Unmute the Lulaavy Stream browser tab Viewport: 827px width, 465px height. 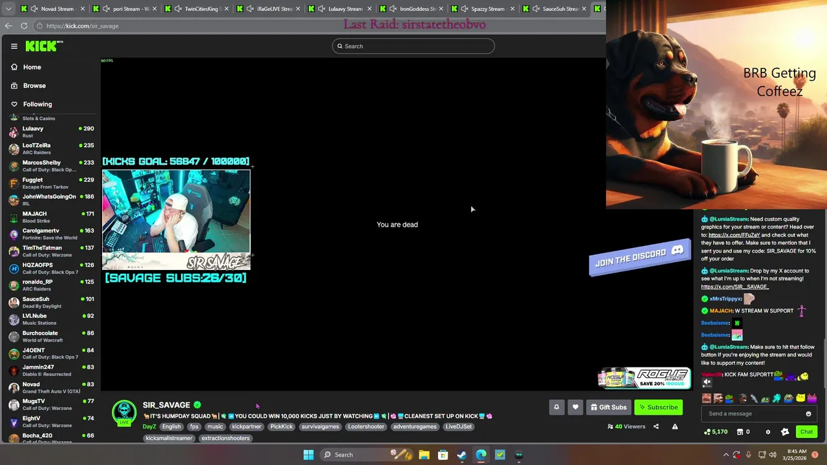[321, 9]
